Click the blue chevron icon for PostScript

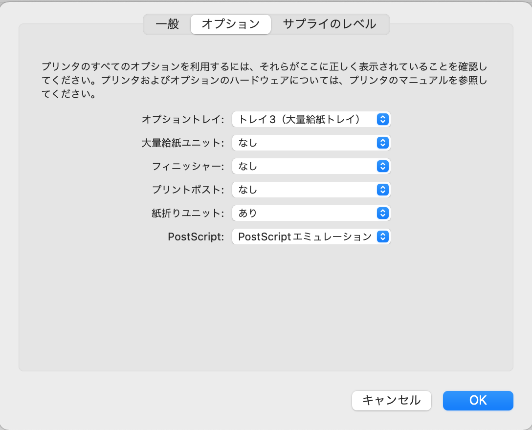pyautogui.click(x=383, y=237)
